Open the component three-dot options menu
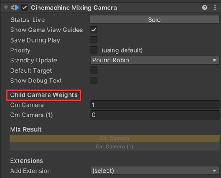 pyautogui.click(x=215, y=8)
